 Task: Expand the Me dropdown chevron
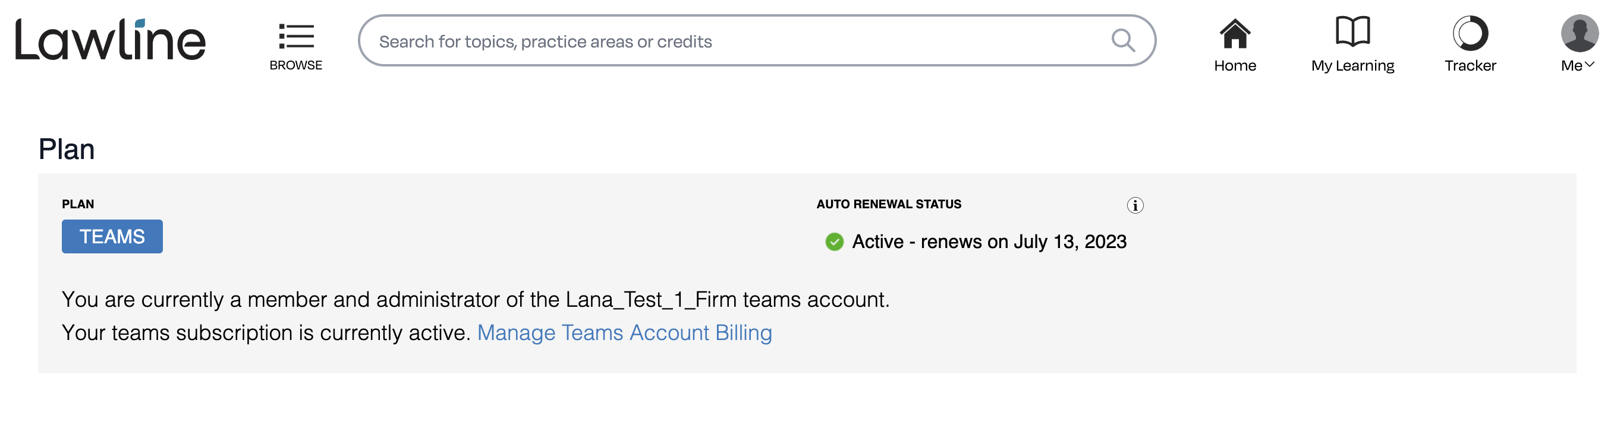[1590, 65]
